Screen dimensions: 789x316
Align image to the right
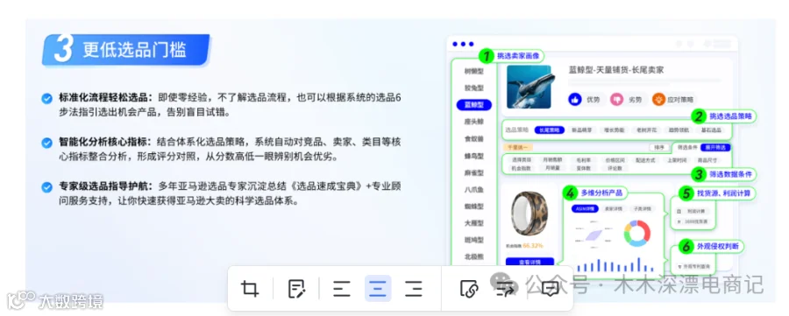point(414,289)
